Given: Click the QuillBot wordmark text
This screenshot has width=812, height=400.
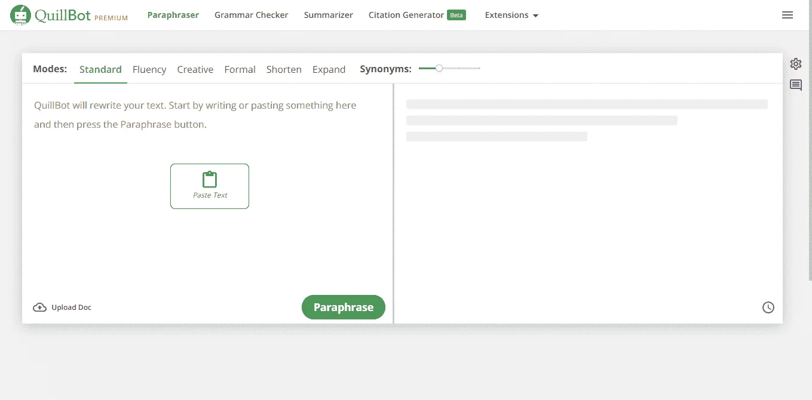Looking at the screenshot, I should click(x=63, y=15).
